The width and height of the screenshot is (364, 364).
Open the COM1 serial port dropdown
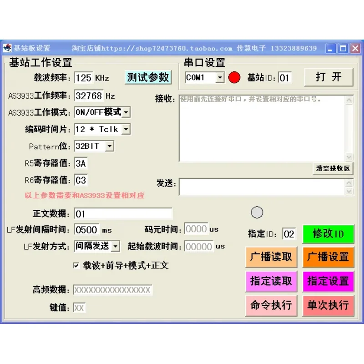point(220,77)
